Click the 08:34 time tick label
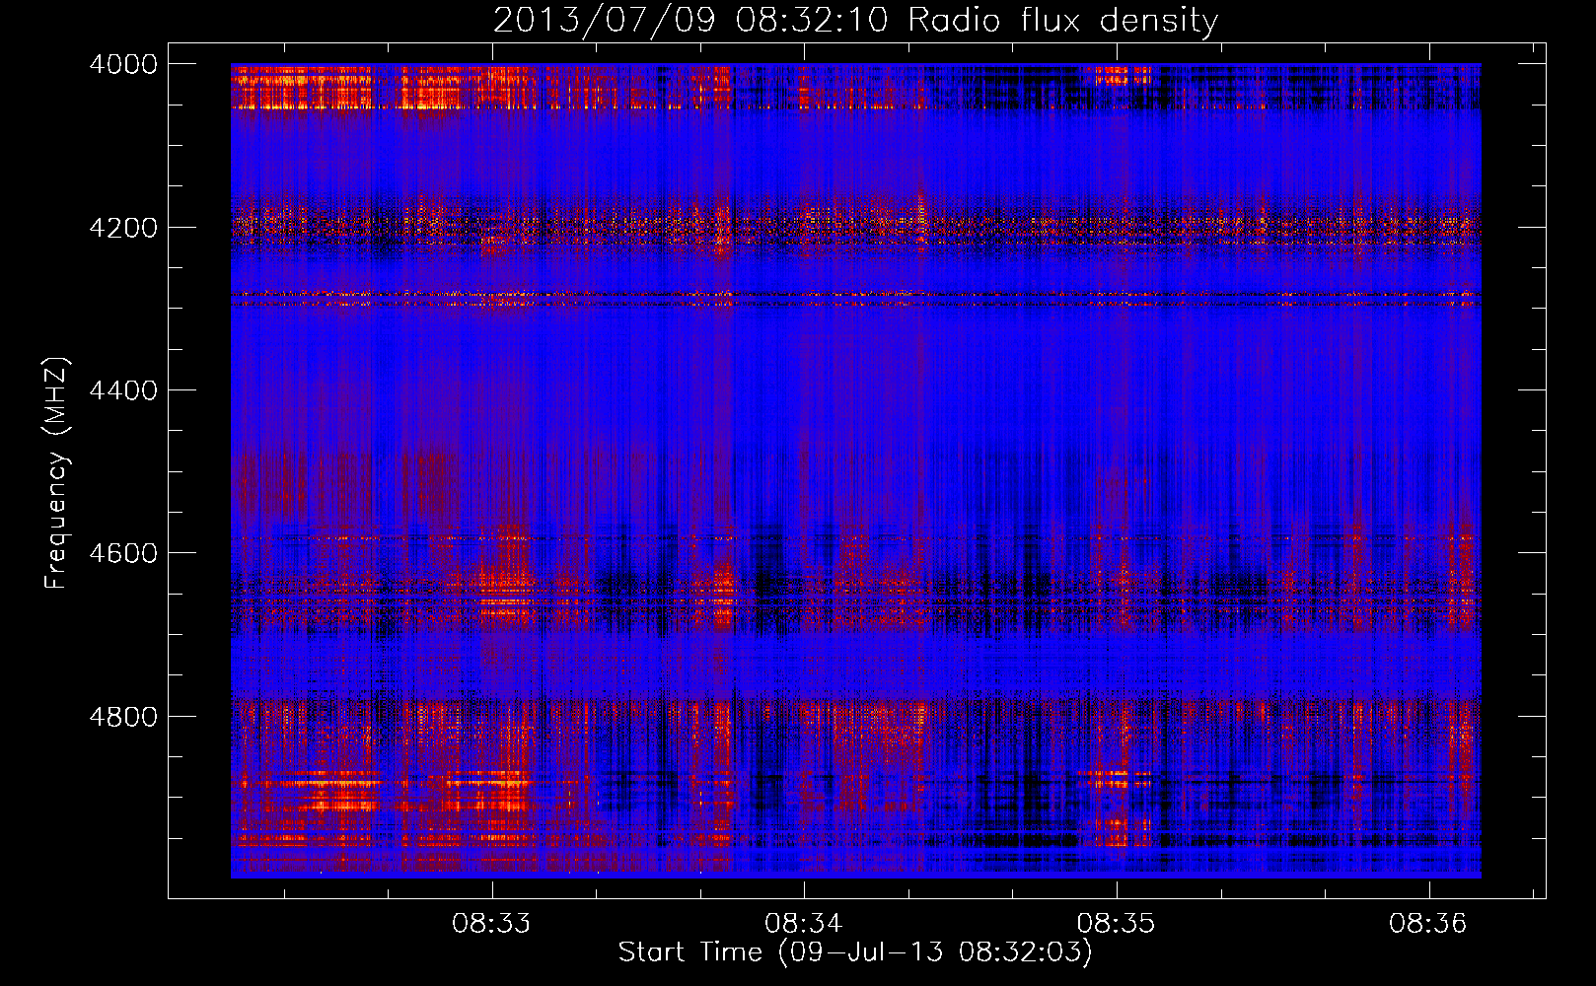Image resolution: width=1596 pixels, height=986 pixels. (x=804, y=924)
